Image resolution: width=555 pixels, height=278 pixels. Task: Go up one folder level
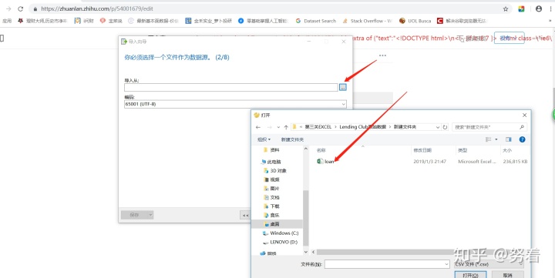[286, 127]
